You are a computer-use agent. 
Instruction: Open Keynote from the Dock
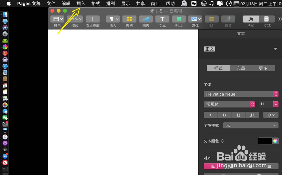tap(5, 130)
